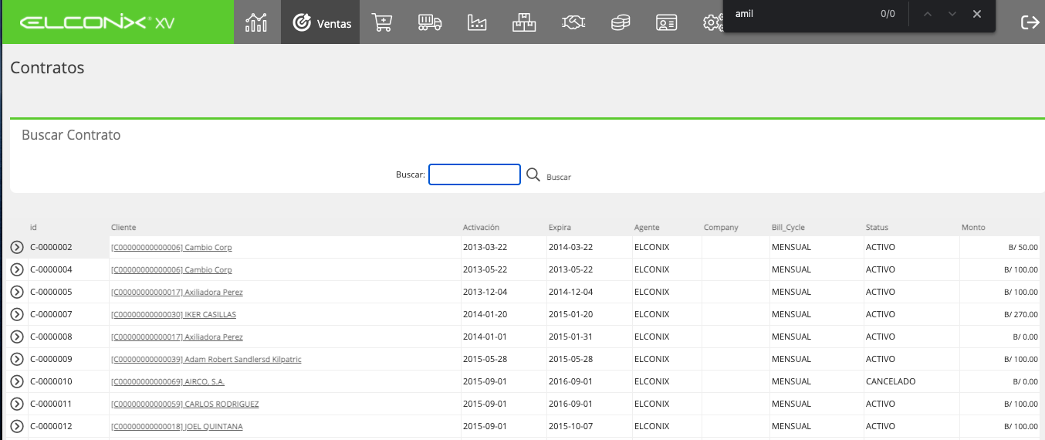
Task: Open the analytics chart dashboard icon
Action: (256, 22)
